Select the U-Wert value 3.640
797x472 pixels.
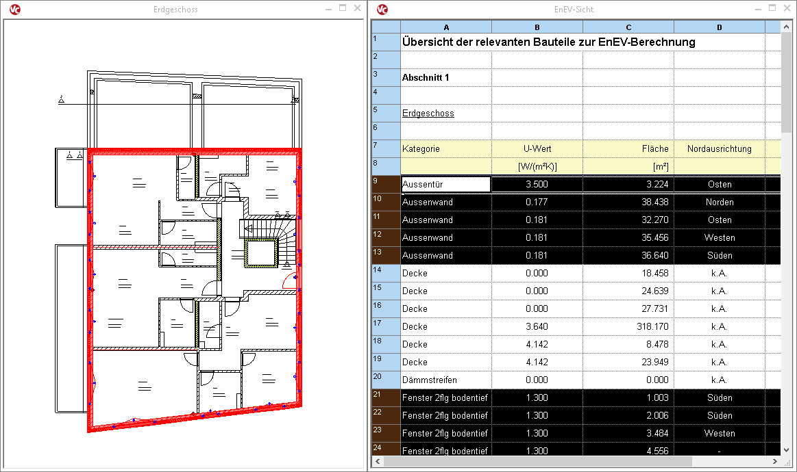coord(537,326)
